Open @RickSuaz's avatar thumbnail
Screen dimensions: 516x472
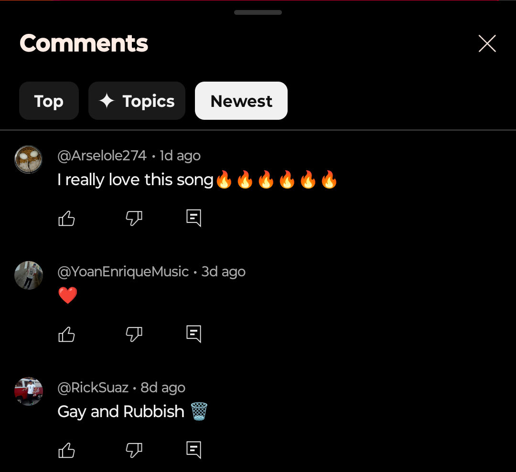pos(29,391)
